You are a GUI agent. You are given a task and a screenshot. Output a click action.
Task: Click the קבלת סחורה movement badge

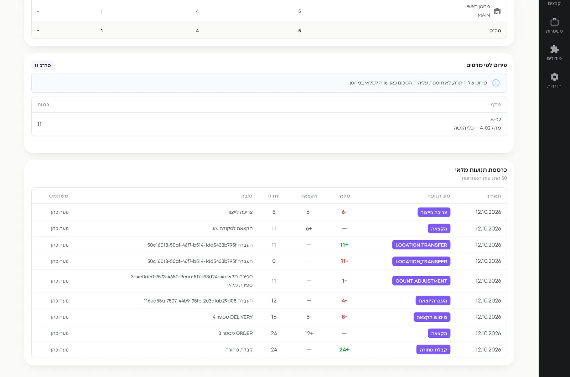click(x=433, y=350)
